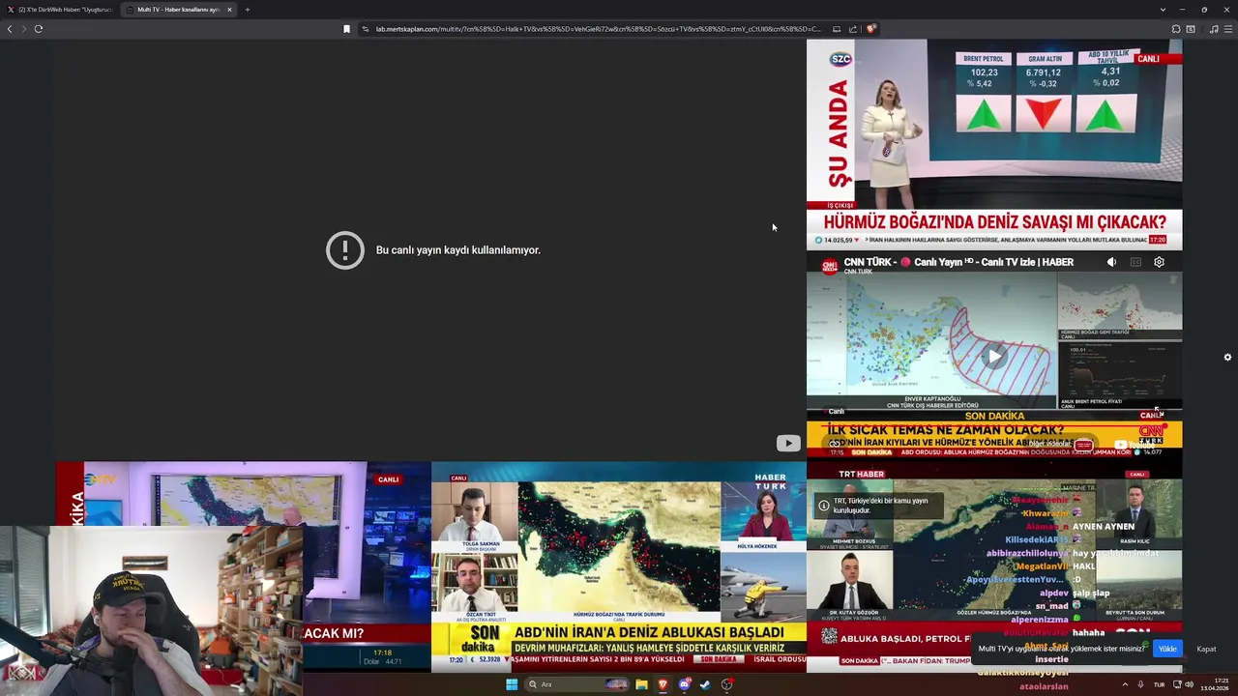Click the taskbar search box
Screen dimensions: 1238x696
point(576,684)
